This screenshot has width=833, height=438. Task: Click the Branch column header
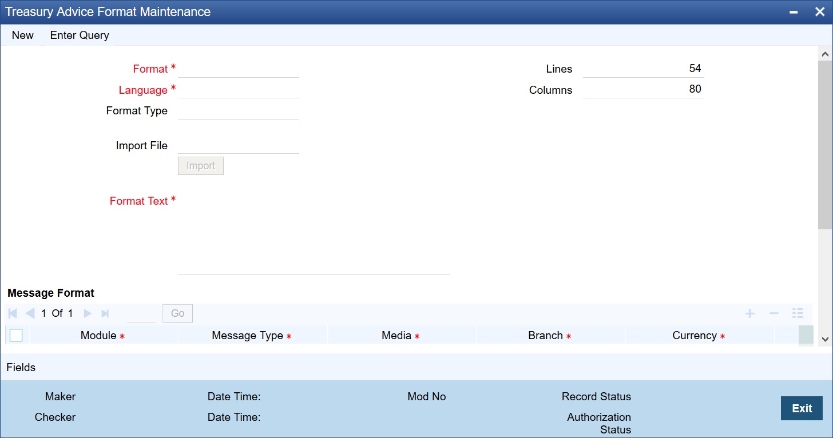point(550,336)
